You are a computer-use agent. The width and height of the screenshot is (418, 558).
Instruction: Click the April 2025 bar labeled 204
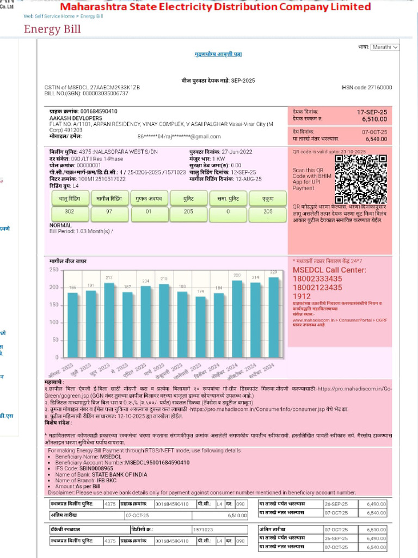(x=146, y=322)
